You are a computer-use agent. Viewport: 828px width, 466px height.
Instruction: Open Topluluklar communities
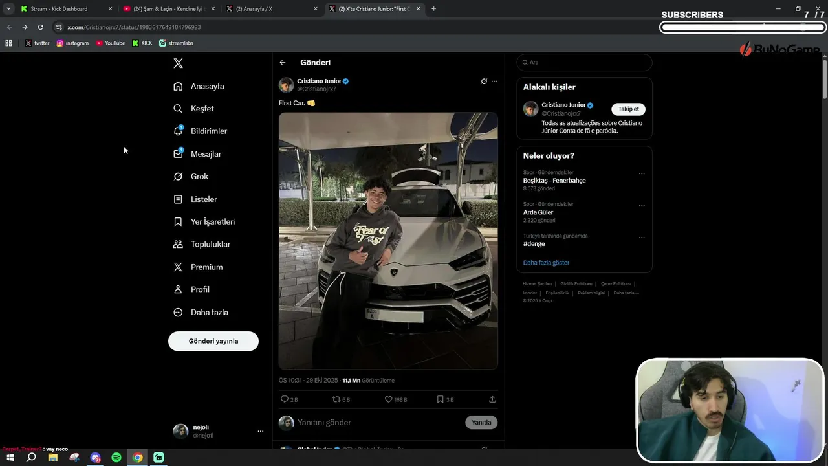pyautogui.click(x=202, y=244)
